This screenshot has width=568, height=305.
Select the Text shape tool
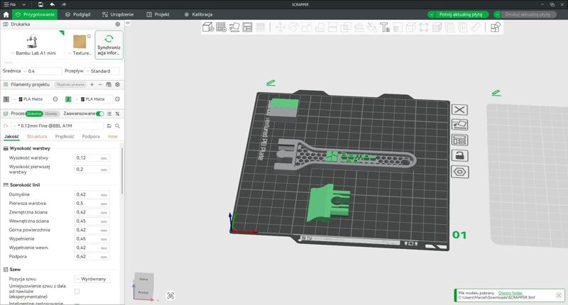(385, 27)
